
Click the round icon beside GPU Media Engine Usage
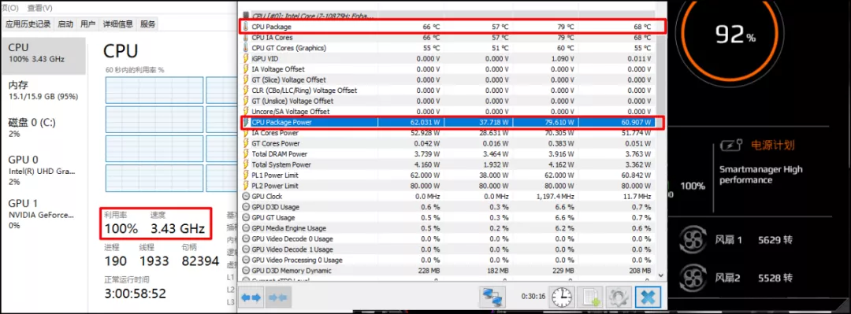[x=246, y=228]
